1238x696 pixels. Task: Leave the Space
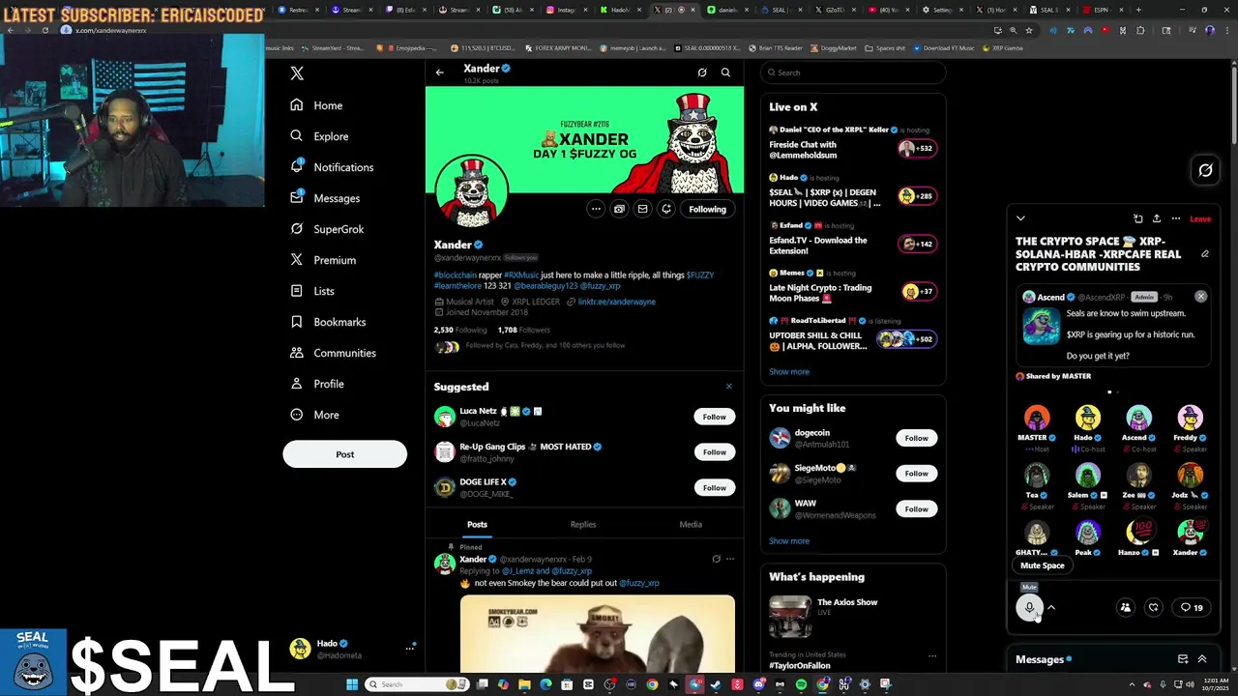coord(1200,219)
